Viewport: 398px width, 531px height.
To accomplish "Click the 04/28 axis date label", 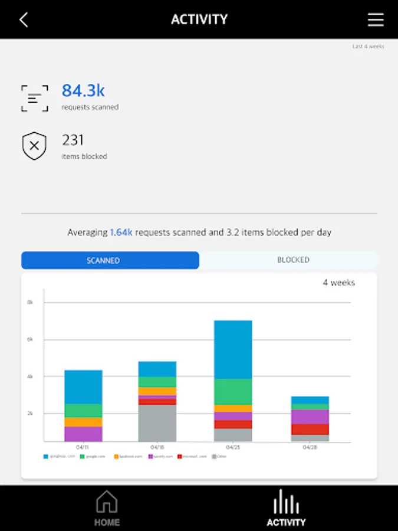I will pyautogui.click(x=310, y=447).
